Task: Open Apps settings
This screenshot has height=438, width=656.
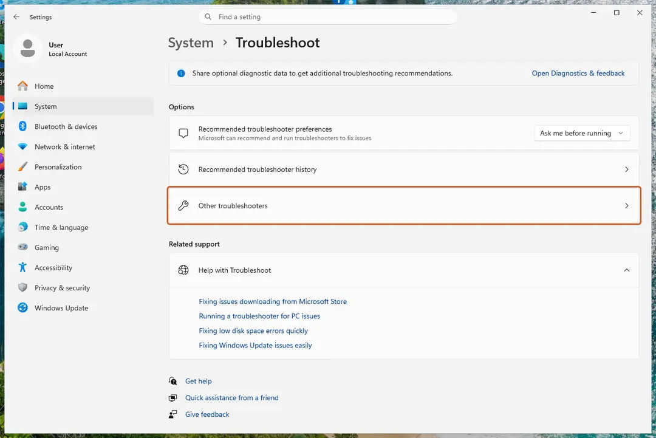Action: click(x=83, y=186)
